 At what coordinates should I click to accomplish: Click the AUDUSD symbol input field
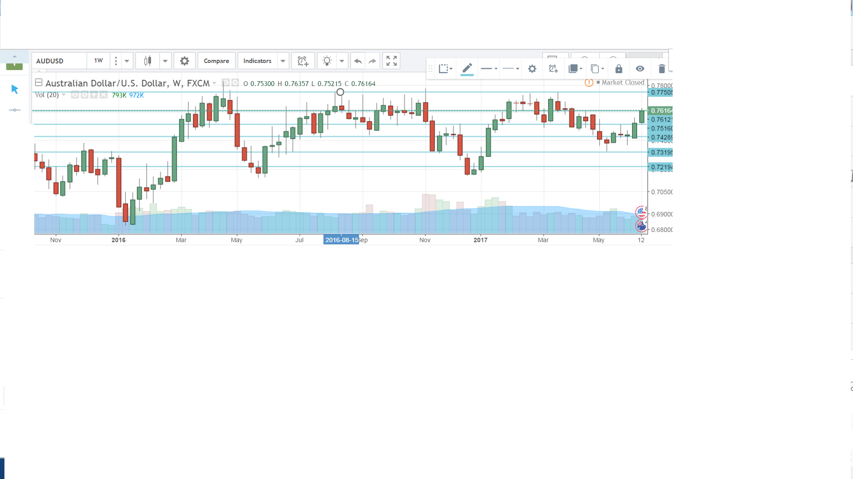(59, 61)
